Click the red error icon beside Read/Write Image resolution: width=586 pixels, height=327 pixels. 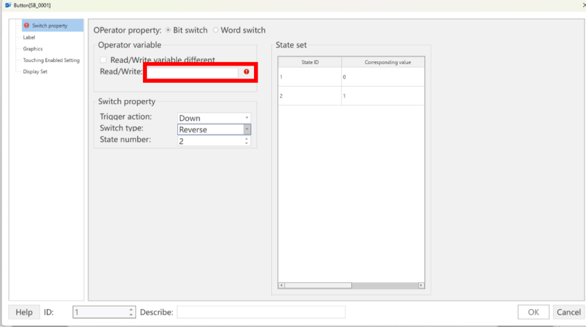pyautogui.click(x=246, y=72)
